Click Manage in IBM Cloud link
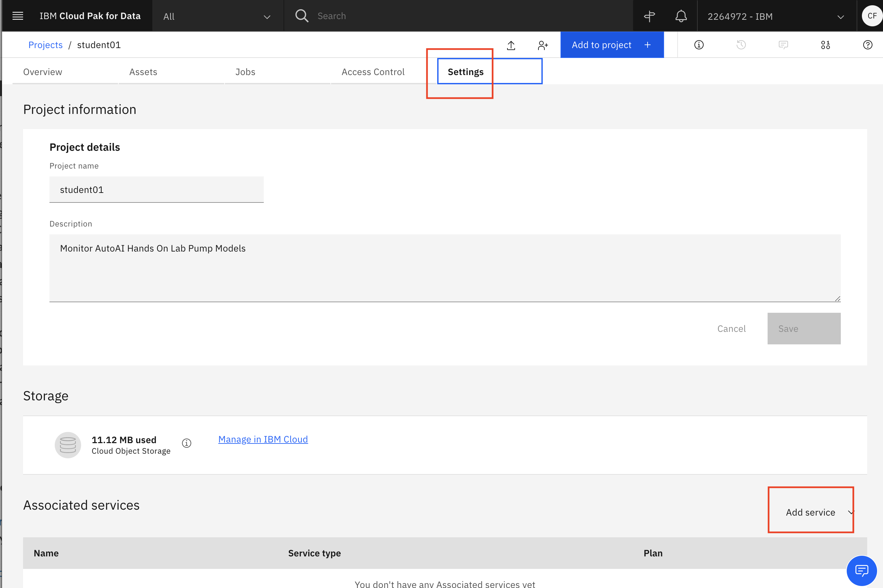The width and height of the screenshot is (883, 588). click(x=262, y=439)
